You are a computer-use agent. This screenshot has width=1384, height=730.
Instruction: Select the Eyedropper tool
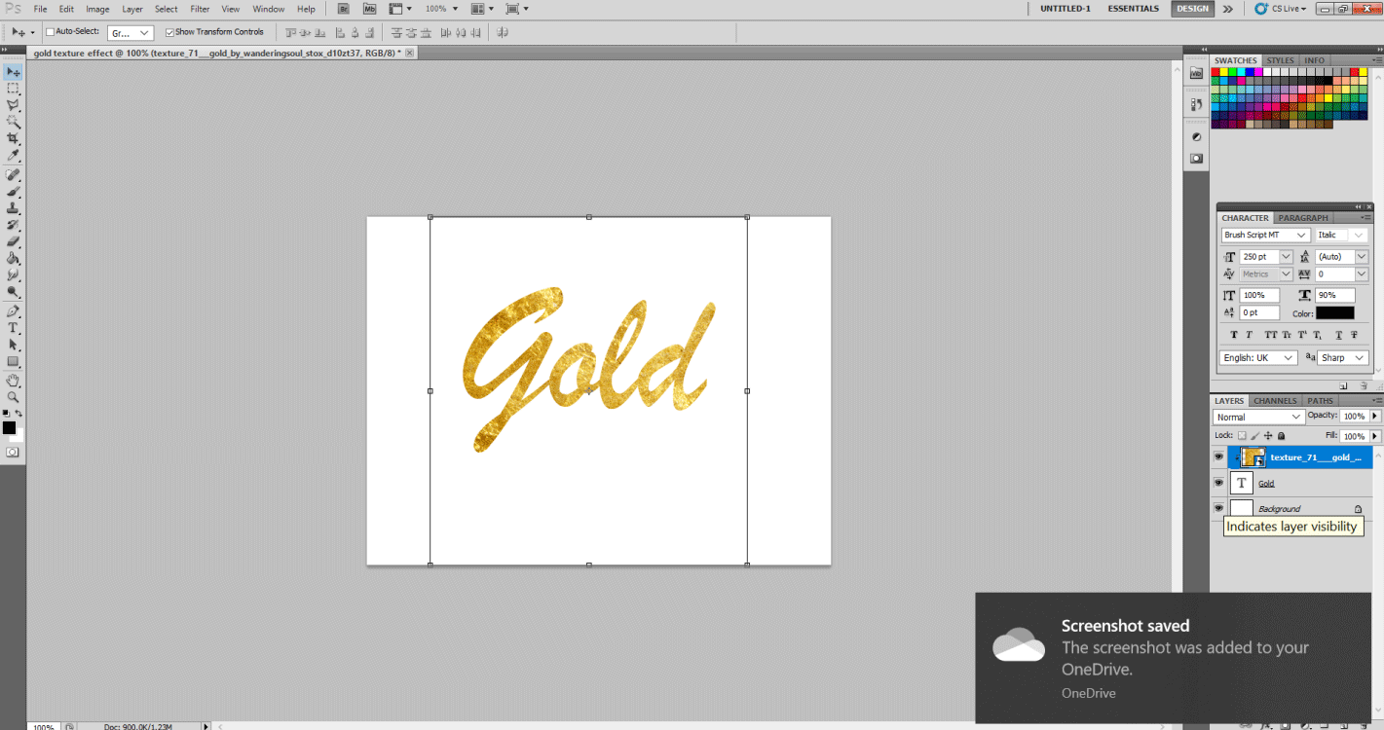pos(14,156)
